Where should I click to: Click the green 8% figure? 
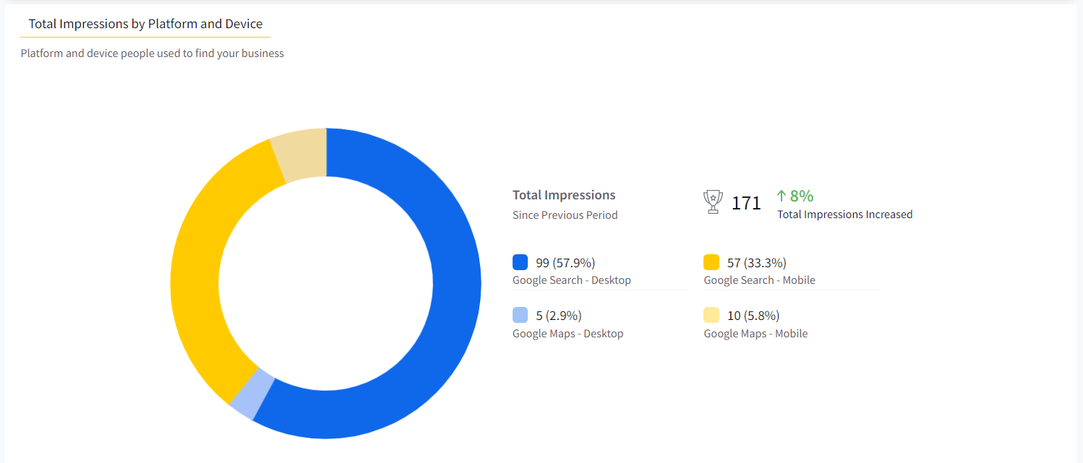(802, 196)
